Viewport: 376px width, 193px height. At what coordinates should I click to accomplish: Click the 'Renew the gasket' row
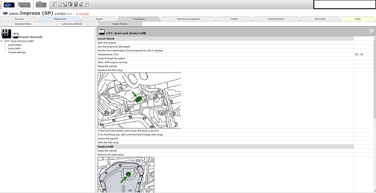point(225,138)
